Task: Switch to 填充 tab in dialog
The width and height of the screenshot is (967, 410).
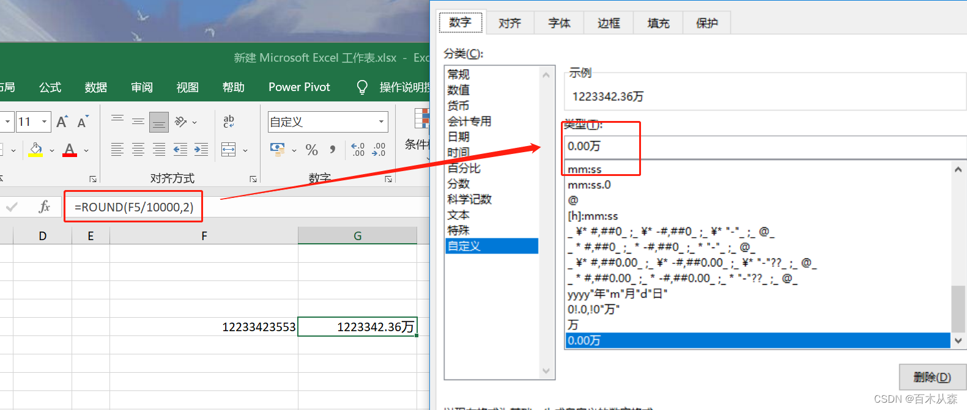Action: tap(659, 23)
